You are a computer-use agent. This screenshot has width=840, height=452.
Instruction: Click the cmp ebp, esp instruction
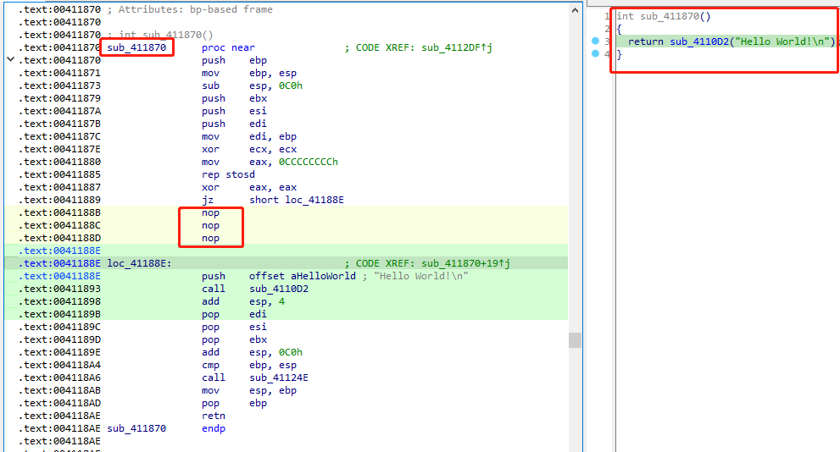249,365
